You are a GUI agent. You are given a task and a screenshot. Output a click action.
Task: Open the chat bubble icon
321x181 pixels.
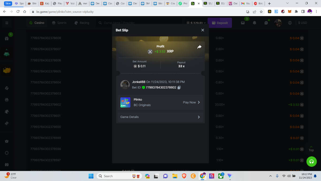point(266,23)
